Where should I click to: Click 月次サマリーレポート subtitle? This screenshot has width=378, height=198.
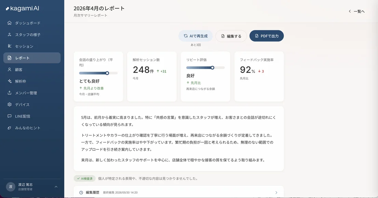(x=91, y=15)
